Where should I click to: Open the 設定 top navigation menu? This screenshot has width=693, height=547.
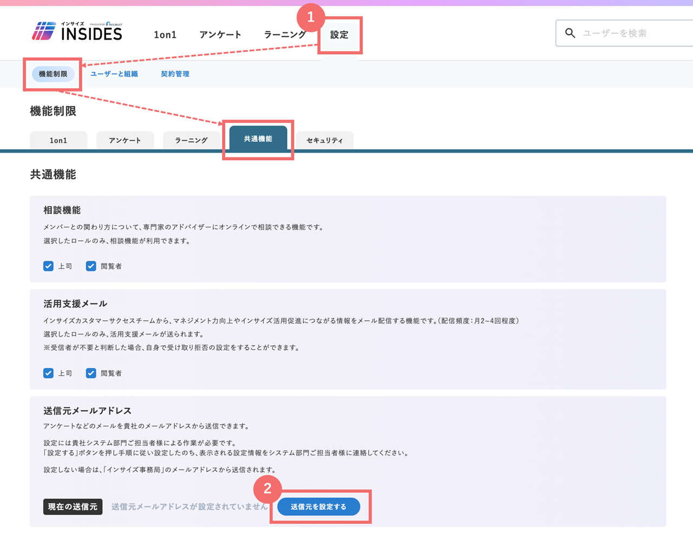(339, 35)
